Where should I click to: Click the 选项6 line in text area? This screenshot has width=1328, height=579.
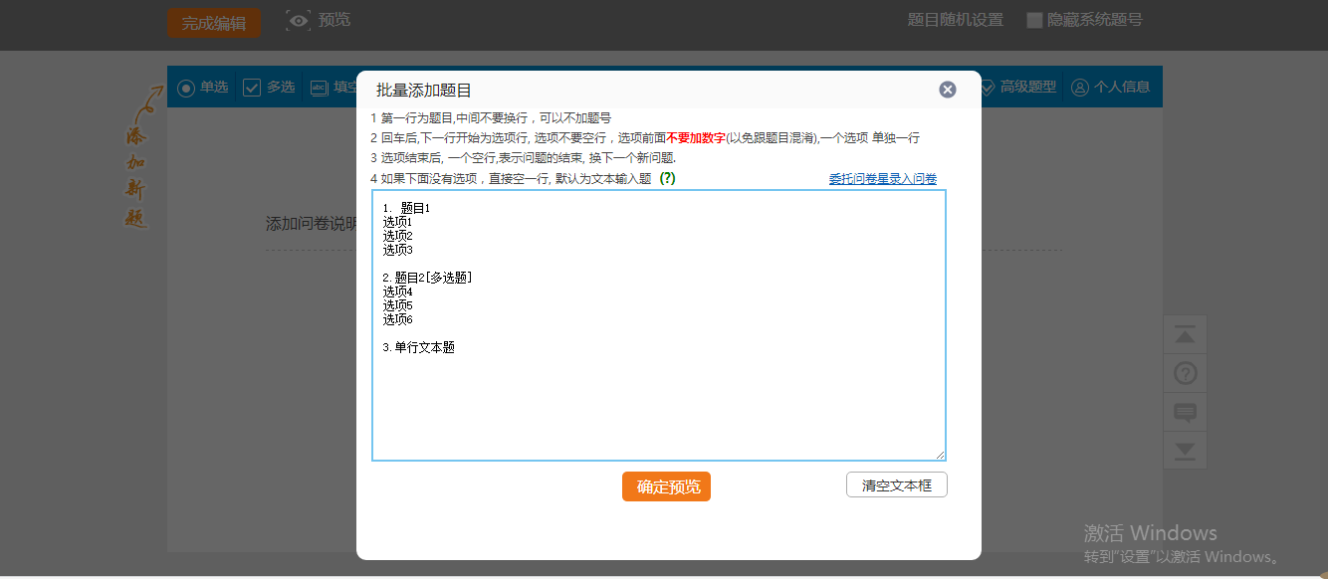(x=397, y=319)
